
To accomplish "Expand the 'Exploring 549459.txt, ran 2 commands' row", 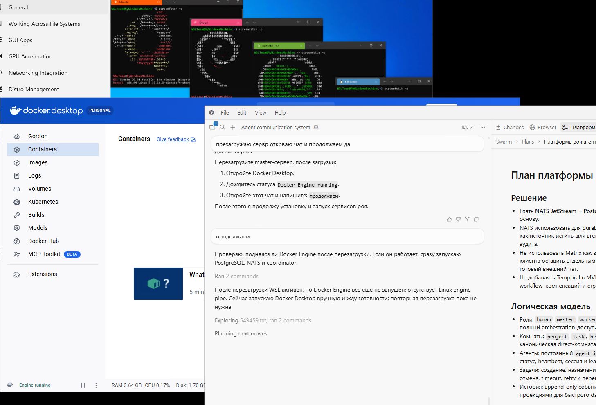I will (263, 320).
